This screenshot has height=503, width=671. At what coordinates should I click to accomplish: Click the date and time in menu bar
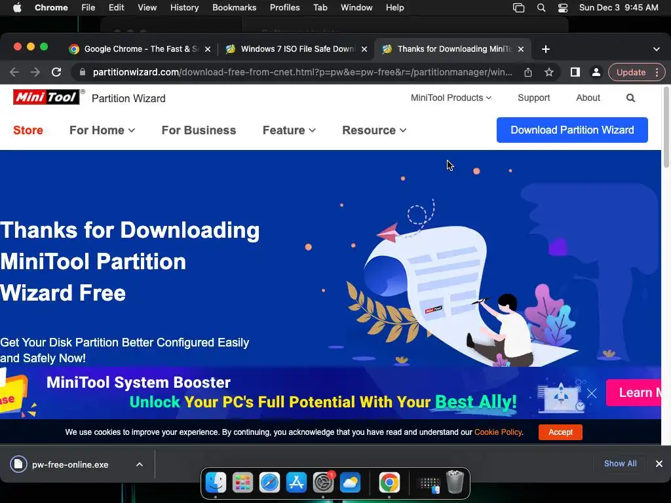pos(619,8)
